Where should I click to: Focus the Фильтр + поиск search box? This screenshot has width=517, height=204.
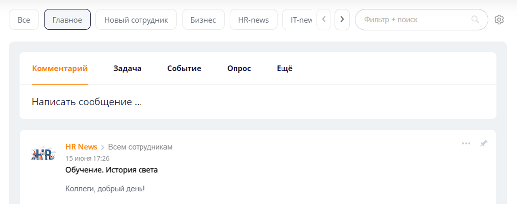(413, 20)
